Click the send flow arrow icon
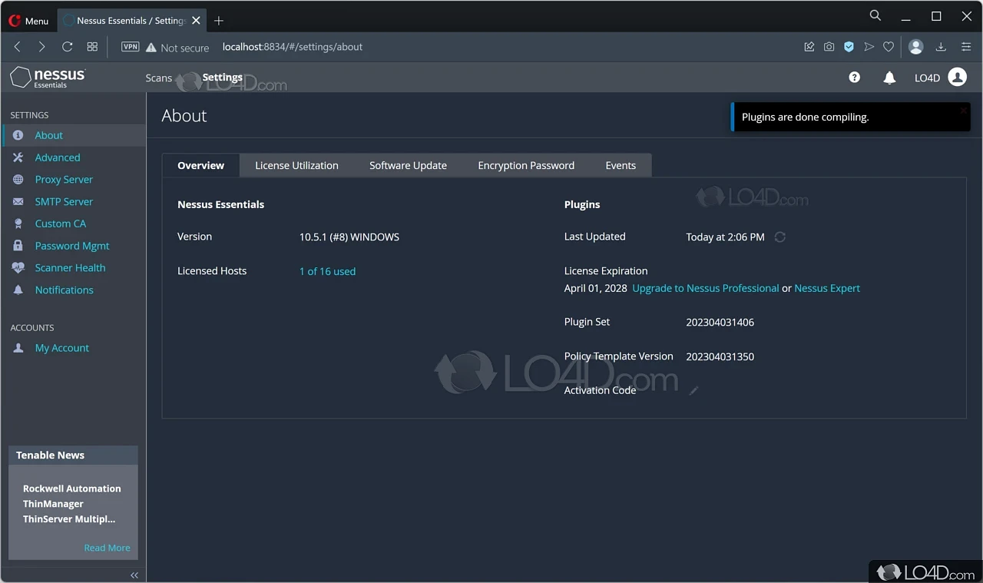 point(869,47)
